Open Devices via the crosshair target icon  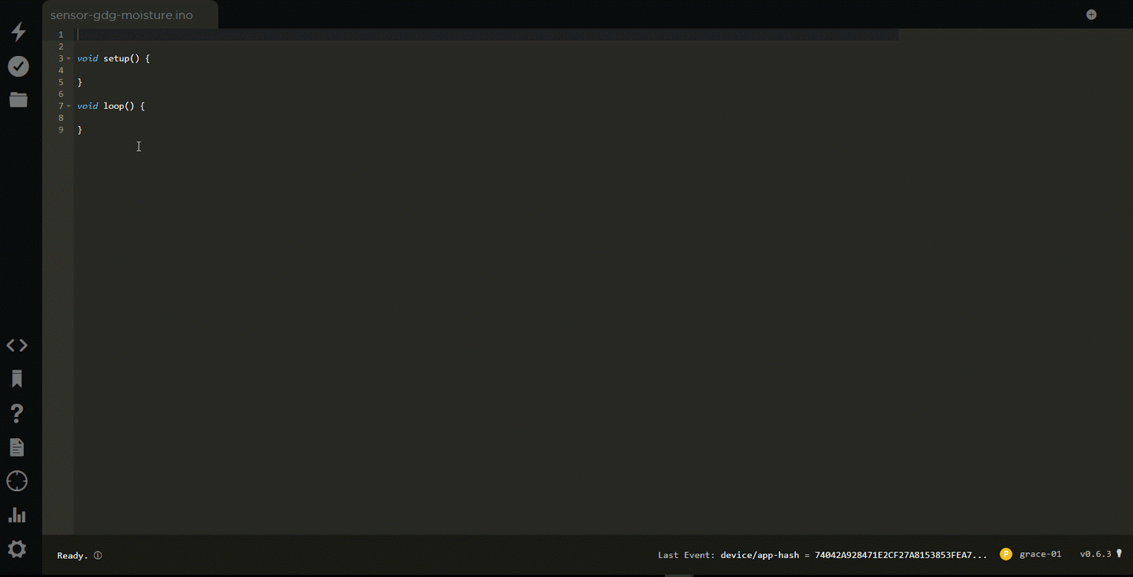[x=17, y=481]
